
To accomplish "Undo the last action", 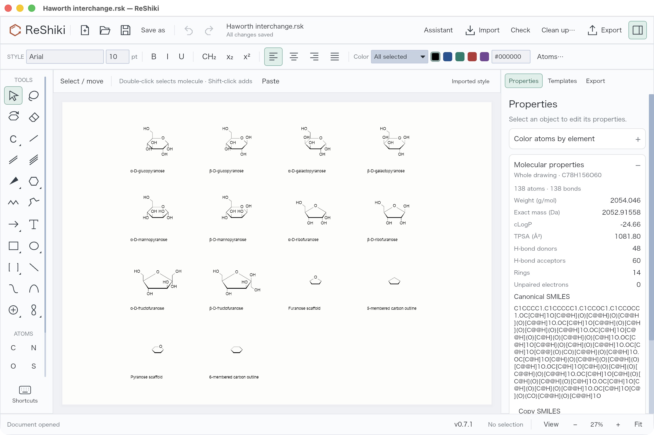I will [189, 30].
